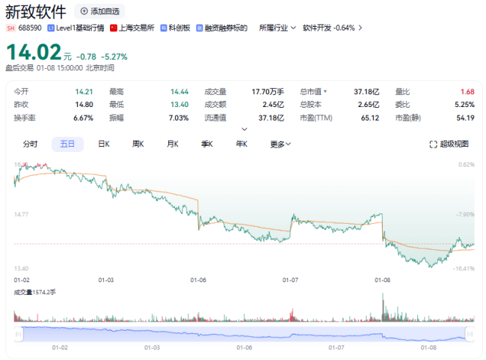This screenshot has height=360, width=486.
Task: Click the Level1基础行情 badge icon
Action: point(51,28)
